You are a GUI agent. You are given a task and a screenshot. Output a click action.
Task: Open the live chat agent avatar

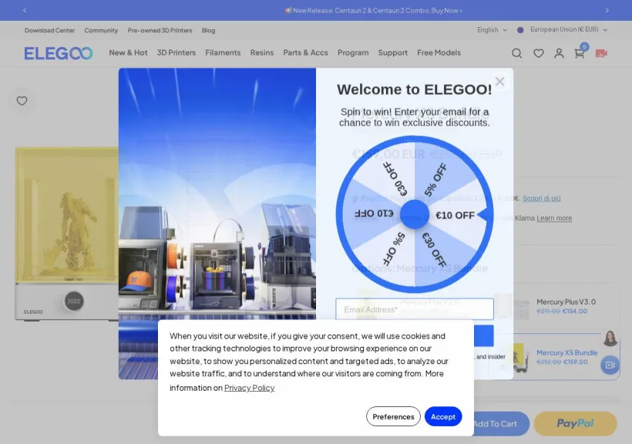pos(610,338)
